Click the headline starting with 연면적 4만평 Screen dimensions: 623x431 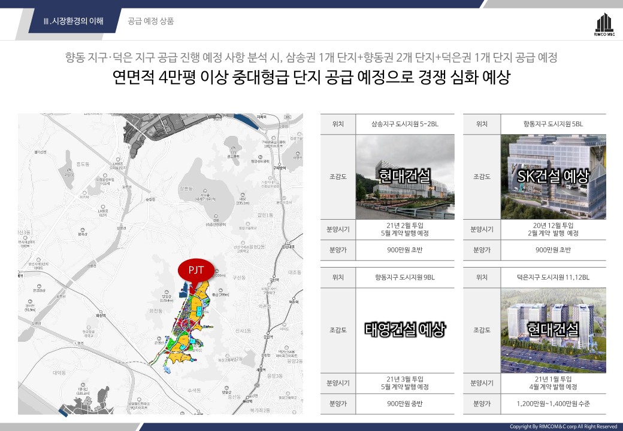tap(311, 78)
